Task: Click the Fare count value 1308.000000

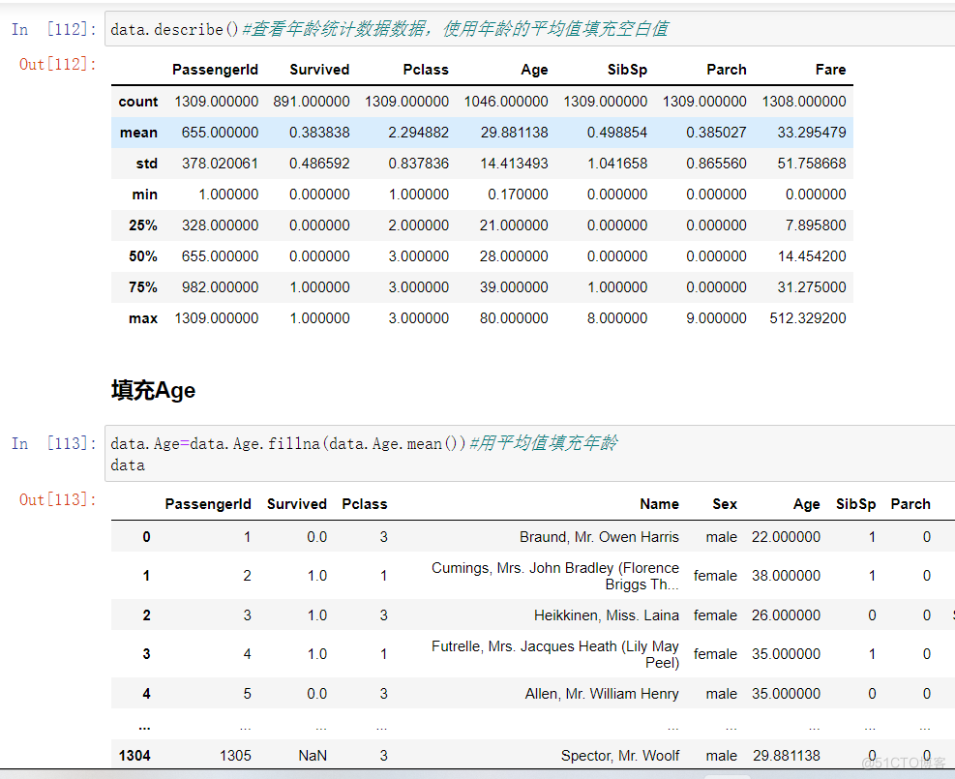Action: pyautogui.click(x=804, y=101)
